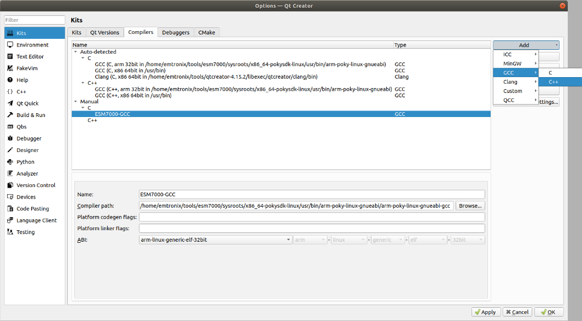This screenshot has height=321, width=582.
Task: Open the Devices settings icon
Action: click(x=10, y=197)
